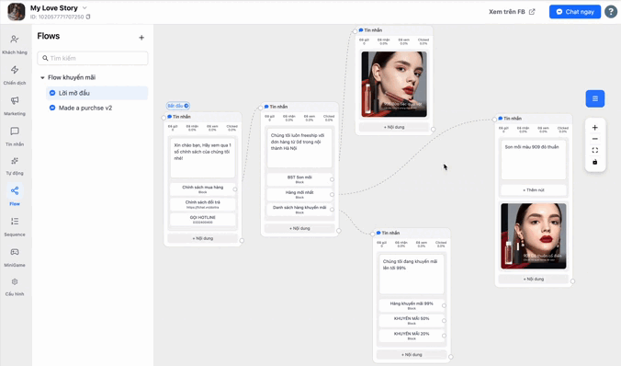Viewport: 621px width, 366px height.
Task: Click output connector of BST Son môi
Action: pos(332,179)
